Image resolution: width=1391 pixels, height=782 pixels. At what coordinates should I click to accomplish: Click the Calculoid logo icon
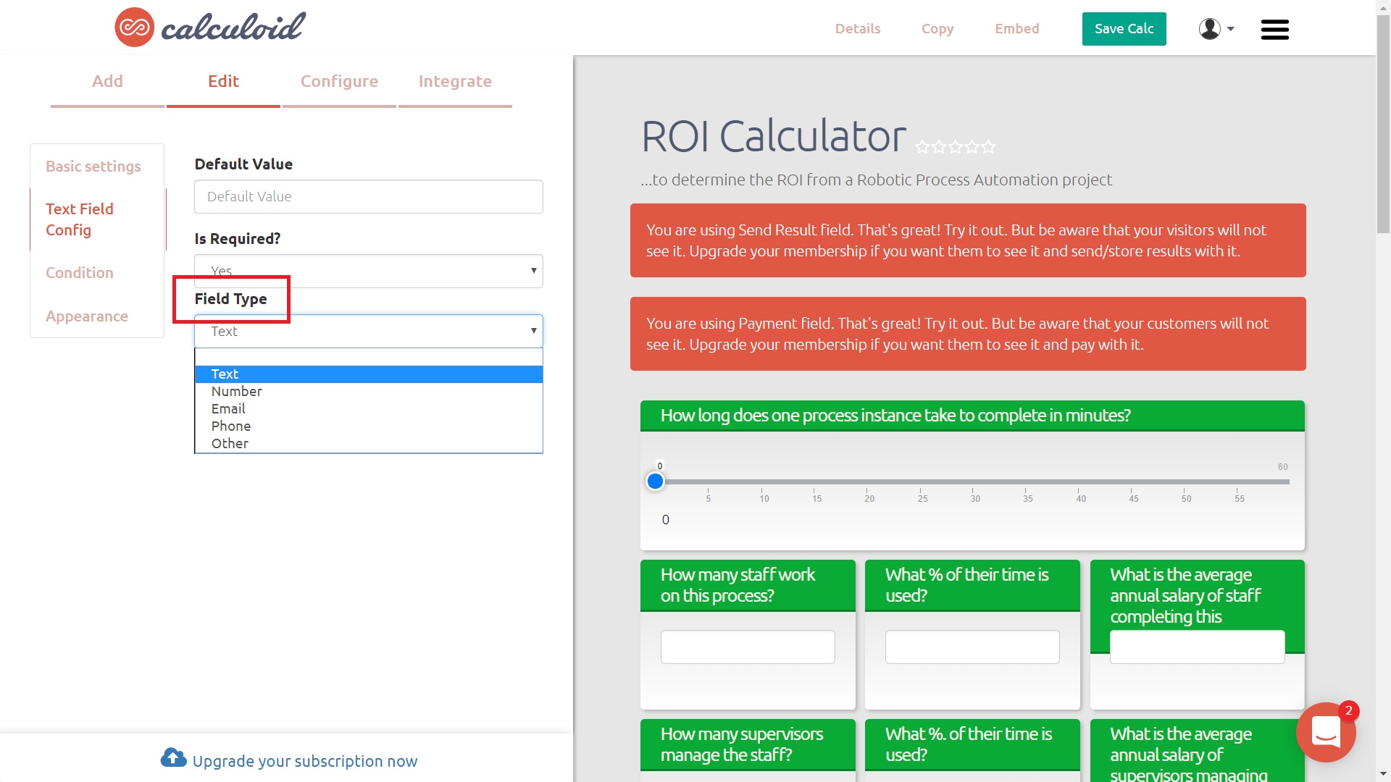pyautogui.click(x=134, y=27)
